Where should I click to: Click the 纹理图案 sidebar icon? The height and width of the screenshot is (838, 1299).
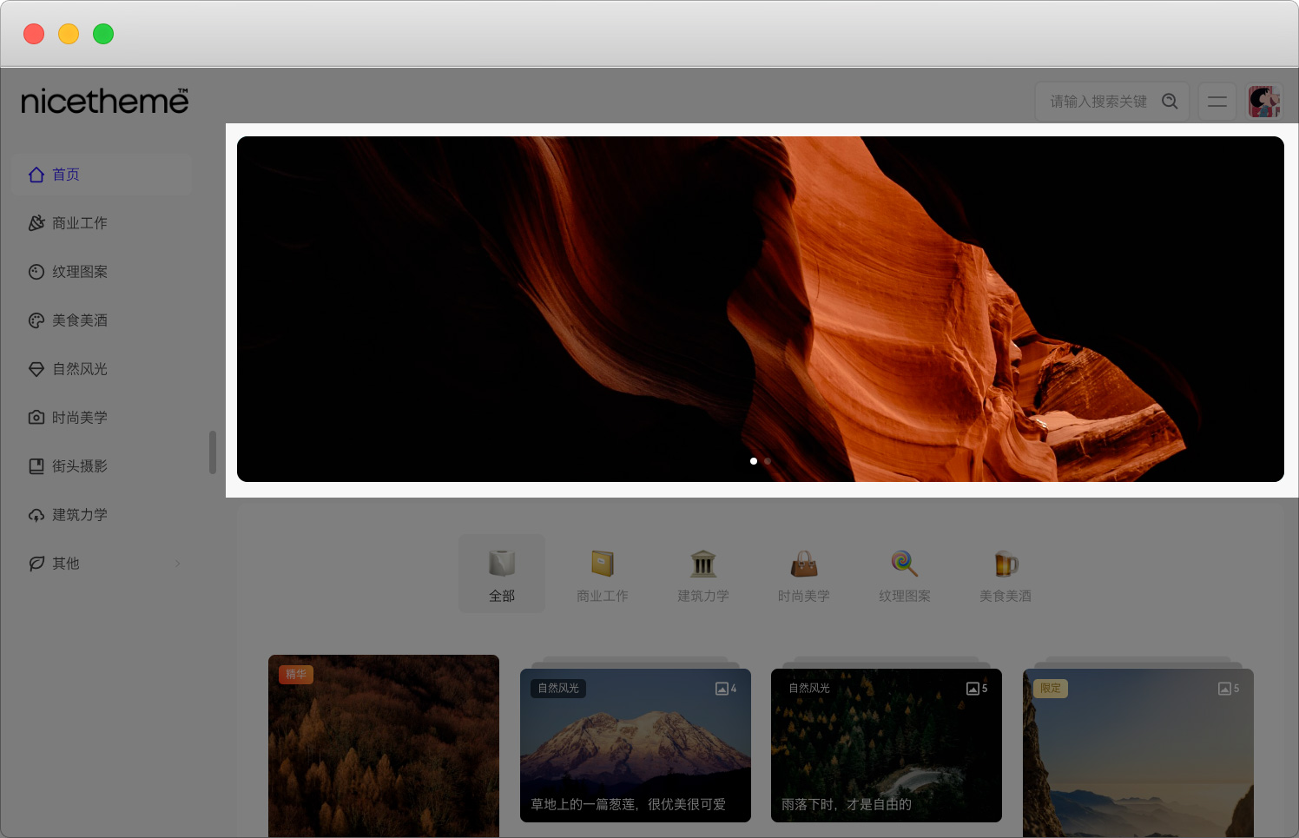point(36,272)
